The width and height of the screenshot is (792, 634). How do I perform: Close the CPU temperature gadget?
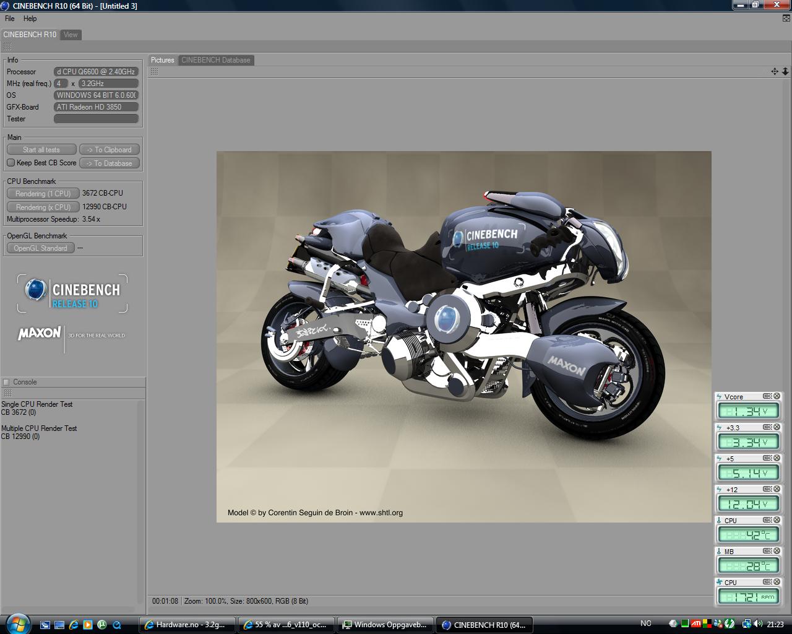[777, 520]
